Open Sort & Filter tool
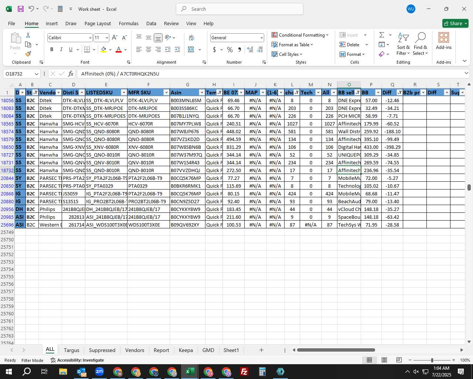This screenshot has height=379, width=473. click(x=403, y=44)
